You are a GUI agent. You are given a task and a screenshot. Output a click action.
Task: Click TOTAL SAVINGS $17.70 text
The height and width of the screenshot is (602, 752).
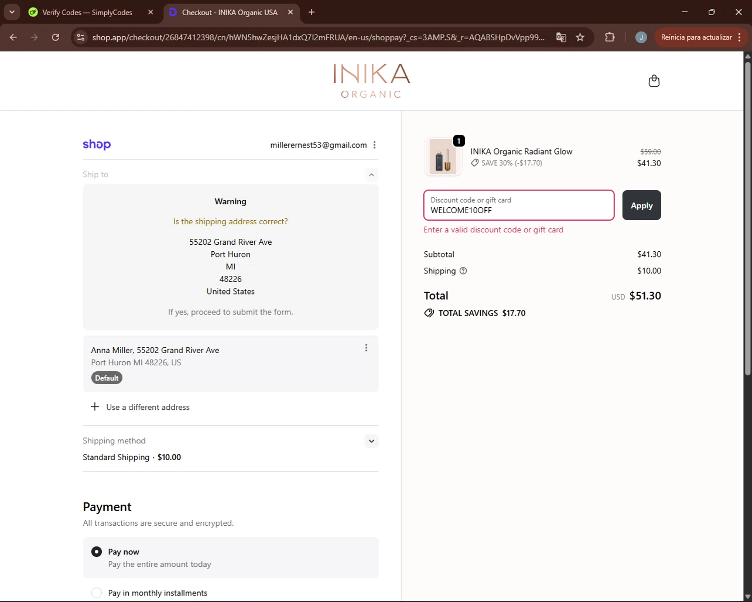pyautogui.click(x=482, y=313)
